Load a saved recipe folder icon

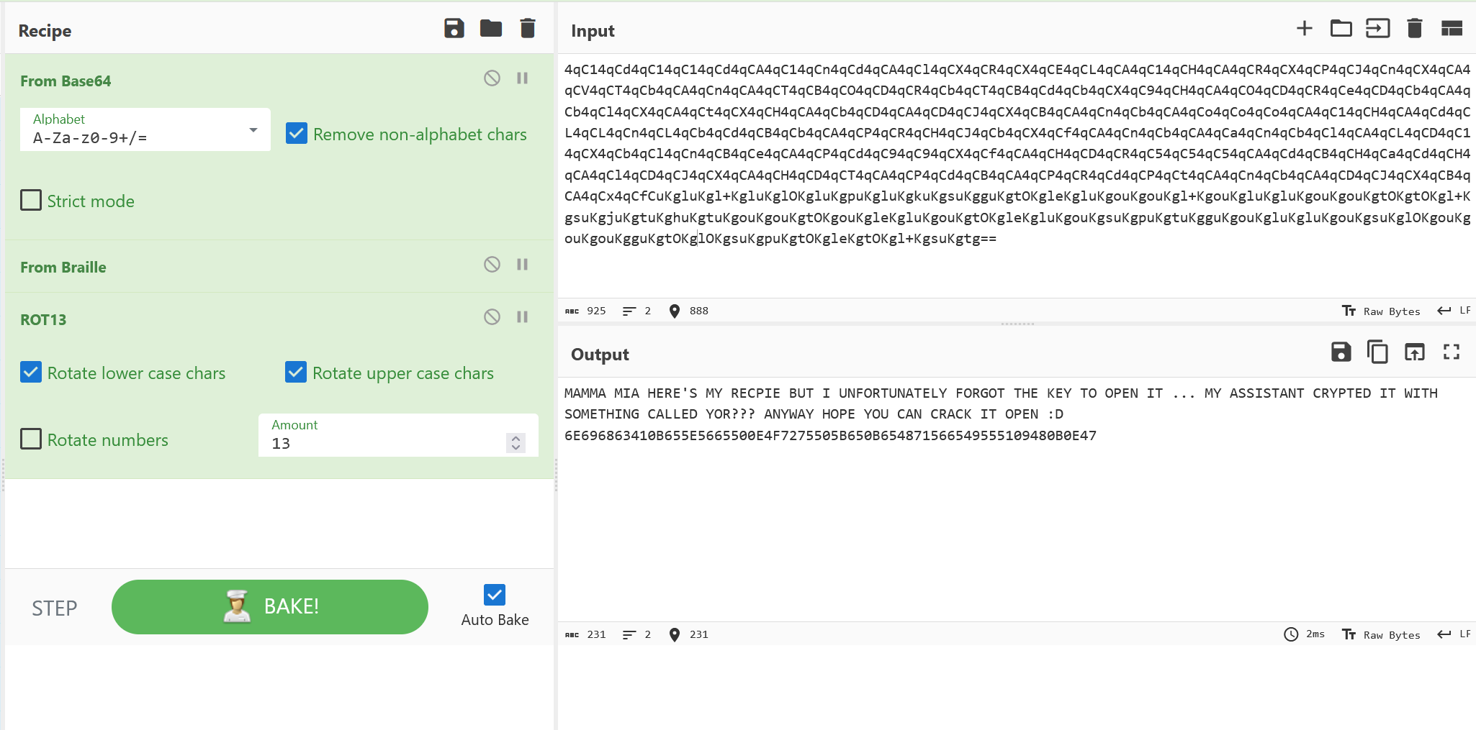[491, 29]
